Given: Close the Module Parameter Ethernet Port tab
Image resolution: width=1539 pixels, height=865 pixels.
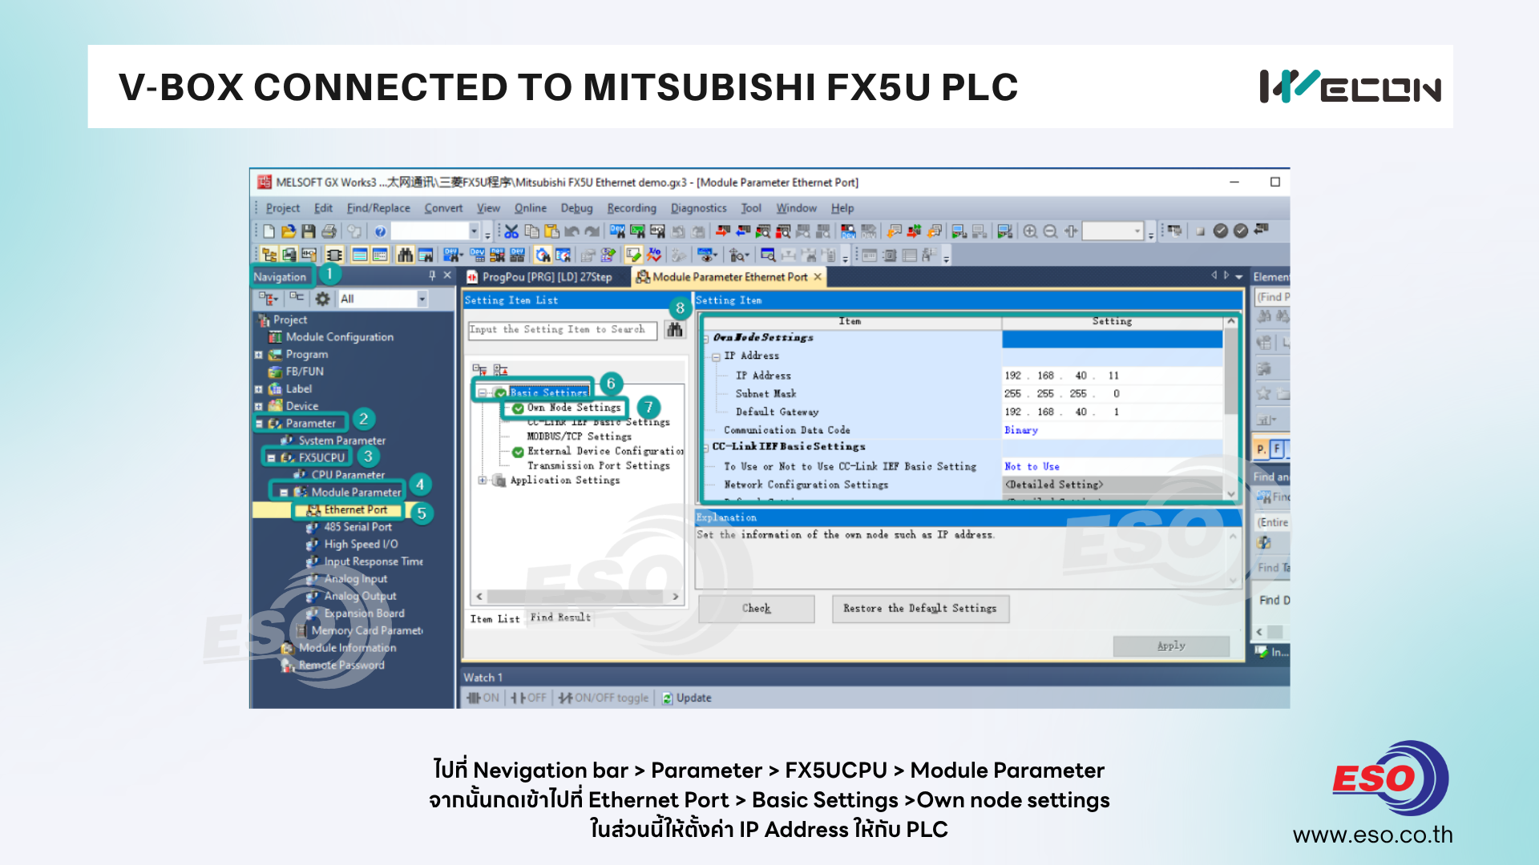Looking at the screenshot, I should pos(818,277).
